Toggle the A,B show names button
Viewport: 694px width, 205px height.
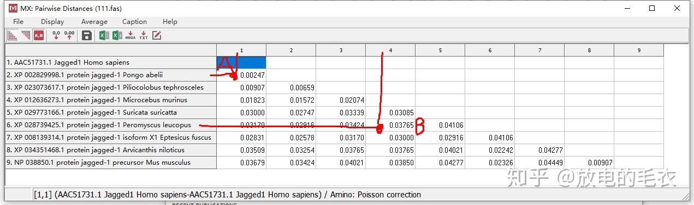[38, 35]
